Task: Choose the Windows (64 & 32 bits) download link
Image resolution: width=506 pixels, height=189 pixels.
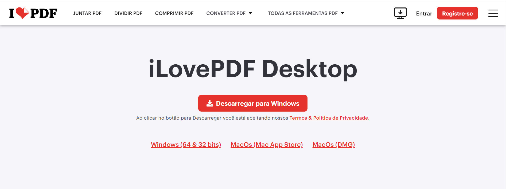Action: [186, 144]
